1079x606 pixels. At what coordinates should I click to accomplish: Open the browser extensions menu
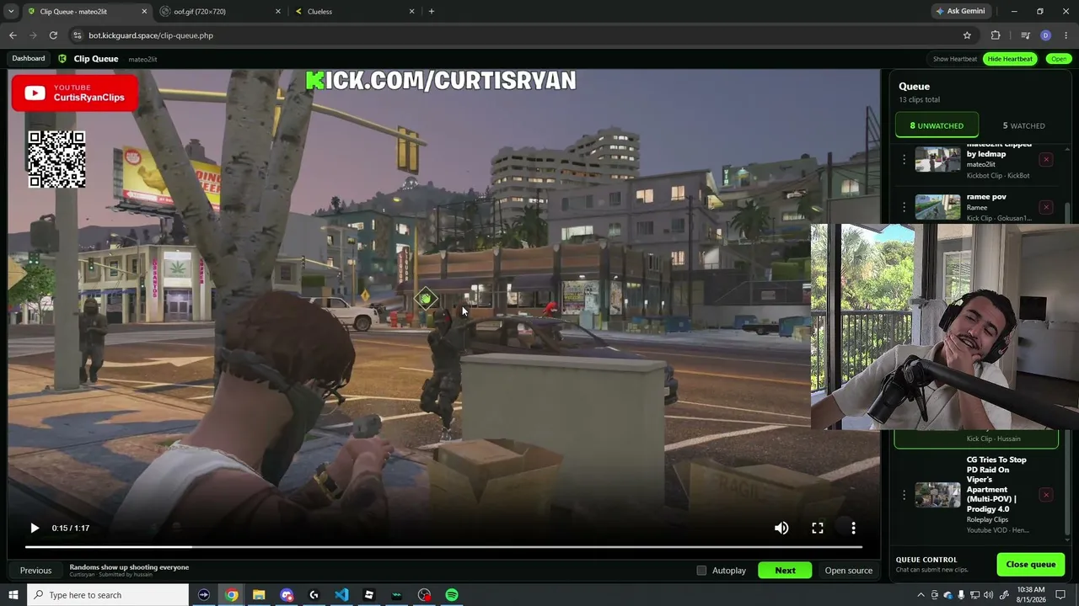pos(996,35)
